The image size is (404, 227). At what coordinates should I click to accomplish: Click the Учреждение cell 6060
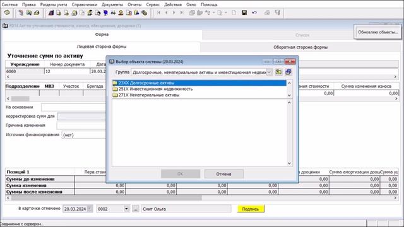tap(25, 71)
